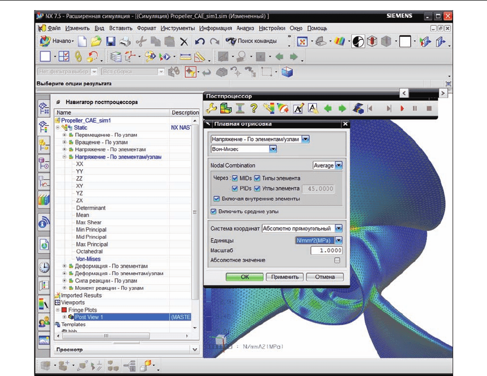The height and width of the screenshot is (376, 487).
Task: Close the Плавная отрисовка dialog
Action: point(345,124)
